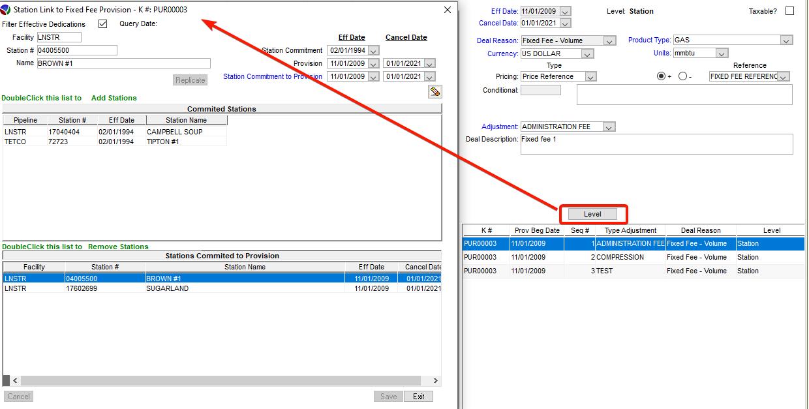Viewport: 809px width, 409px height.
Task: Click the app icon in dialog title bar
Action: pyautogui.click(x=7, y=10)
